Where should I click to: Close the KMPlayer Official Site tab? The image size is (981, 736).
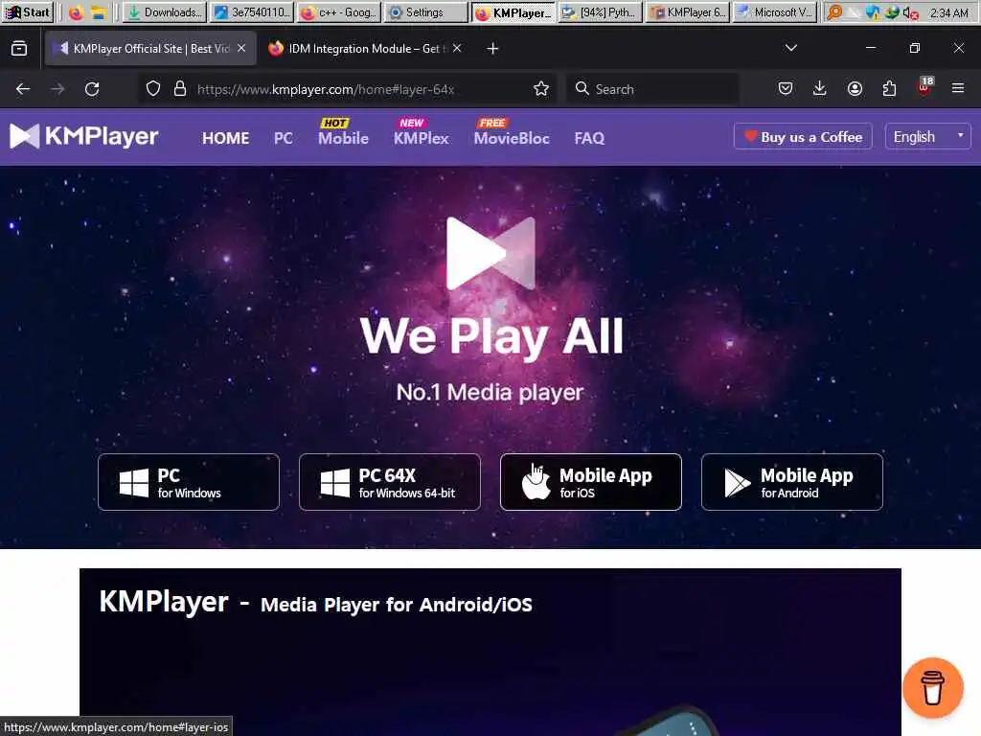click(241, 48)
